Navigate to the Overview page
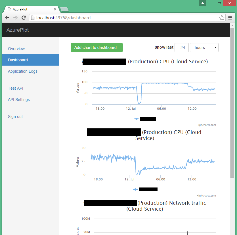This screenshot has height=235, width=237. click(16, 49)
